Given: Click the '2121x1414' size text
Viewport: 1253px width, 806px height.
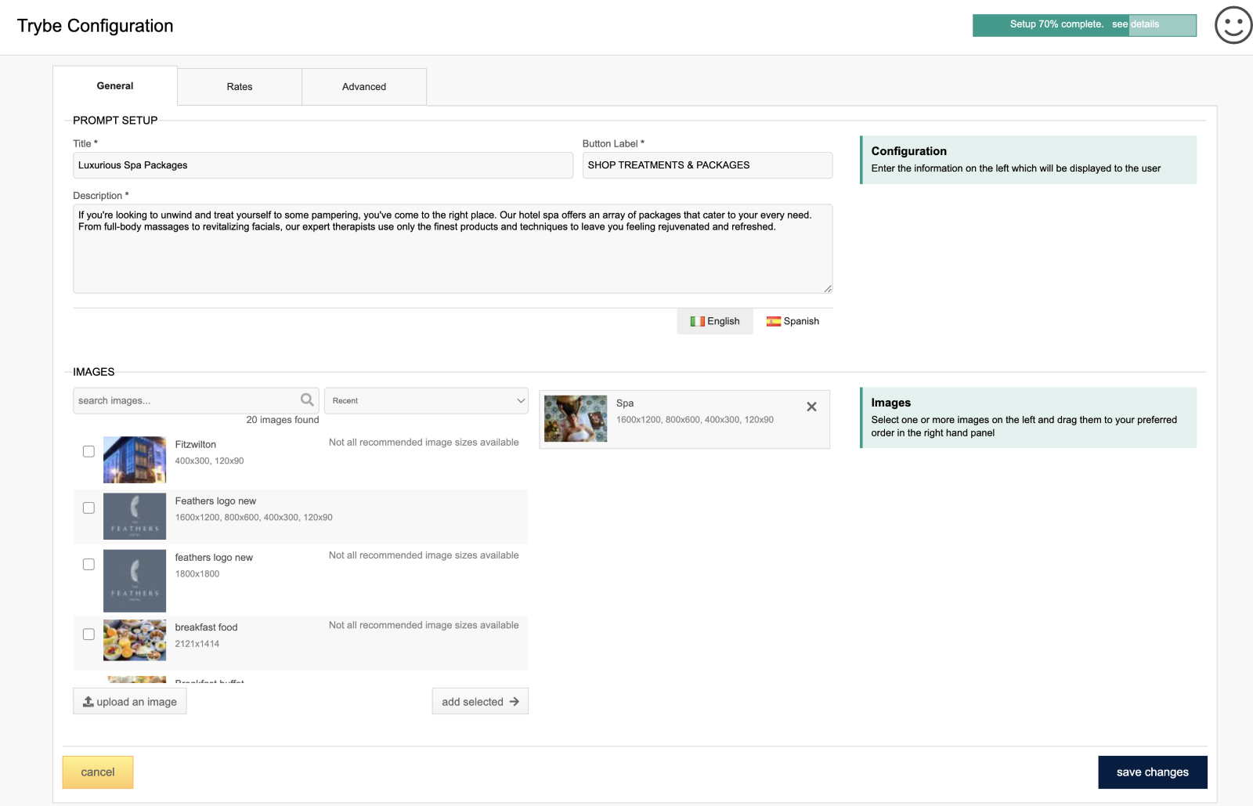Looking at the screenshot, I should coord(197,644).
